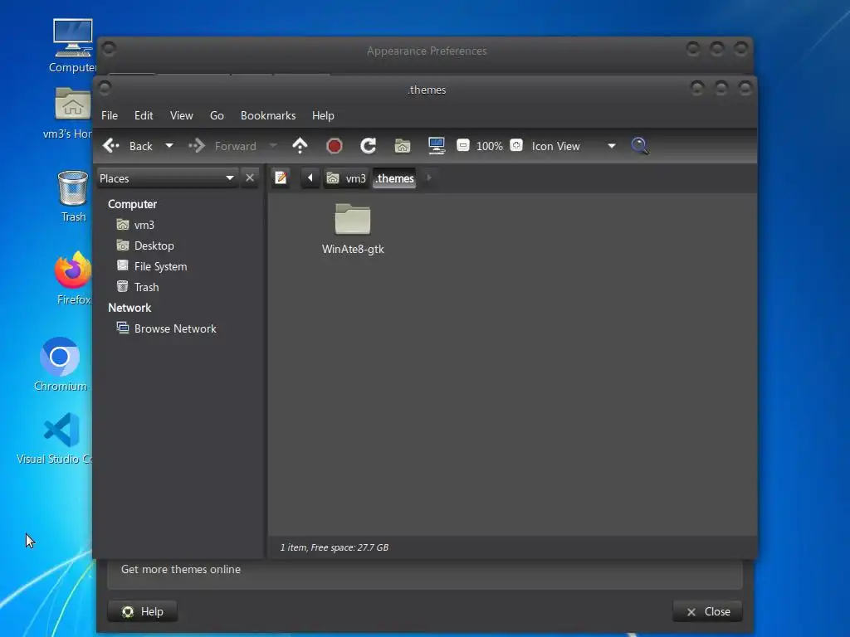Navigate to vm3 in the path bar

coord(346,178)
